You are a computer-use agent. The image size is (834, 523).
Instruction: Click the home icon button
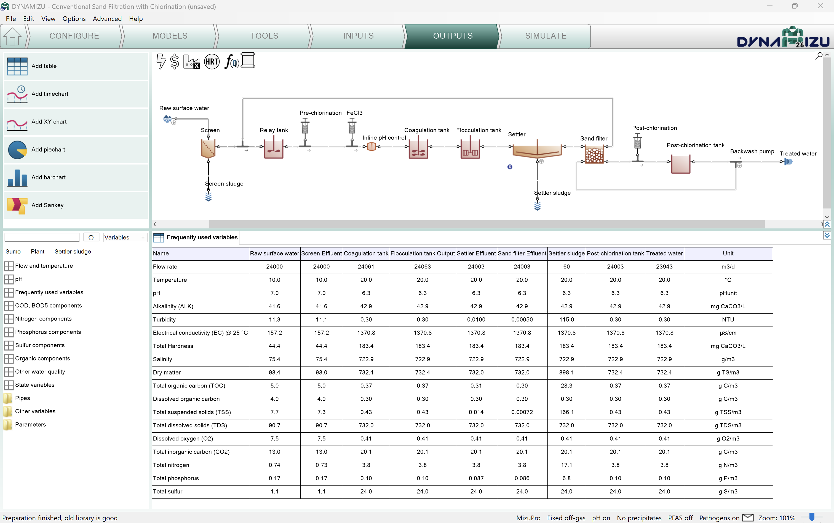point(12,36)
